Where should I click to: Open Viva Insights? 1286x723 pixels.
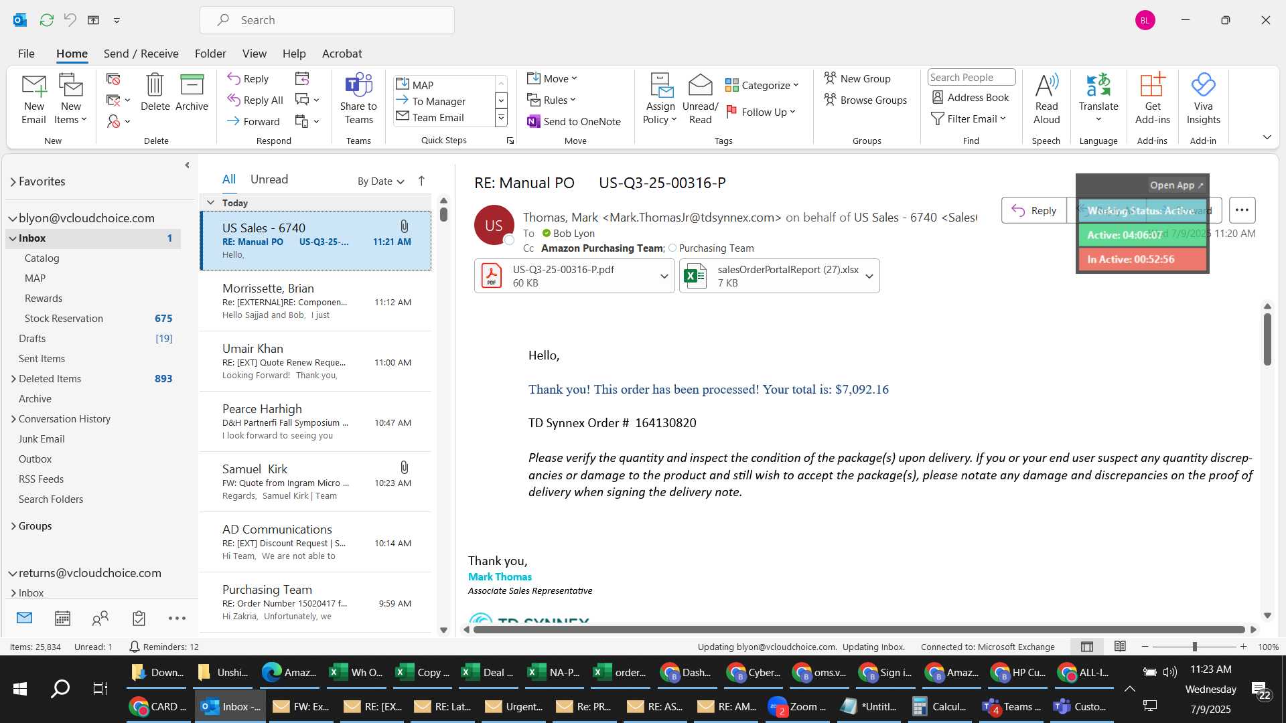coord(1203,99)
